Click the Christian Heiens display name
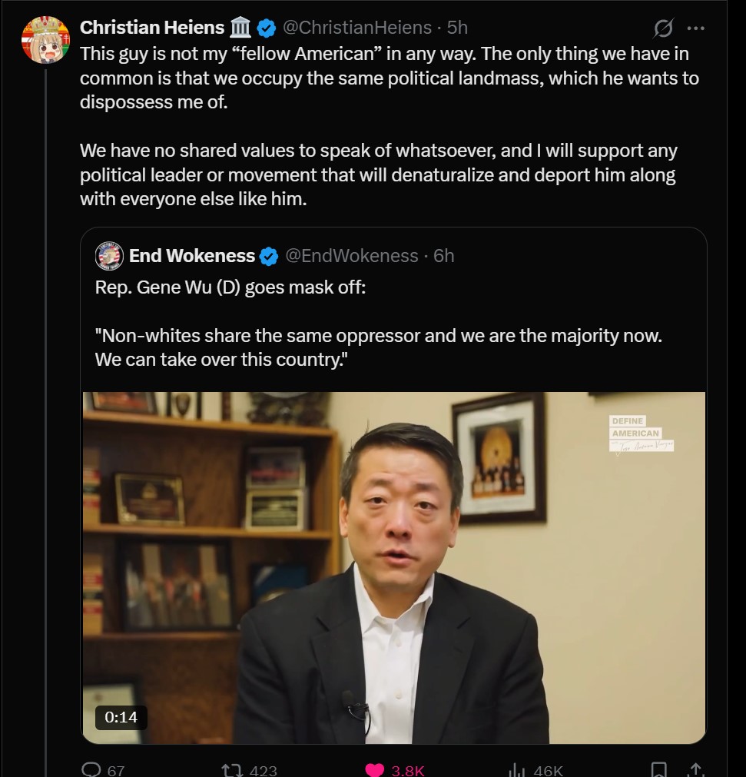This screenshot has height=777, width=746. [x=152, y=28]
